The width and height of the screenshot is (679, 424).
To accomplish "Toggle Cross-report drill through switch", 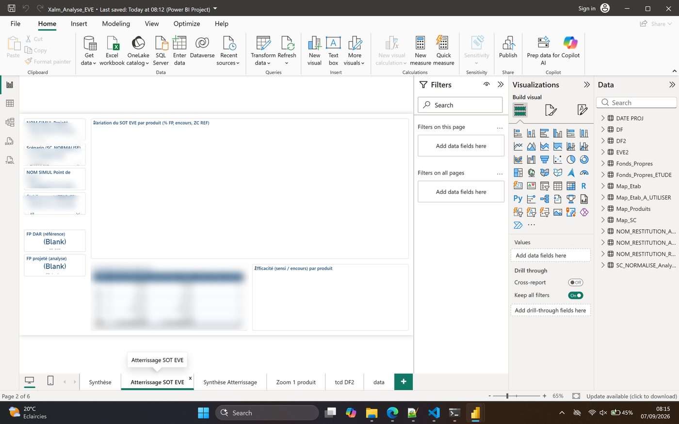I will point(576,283).
